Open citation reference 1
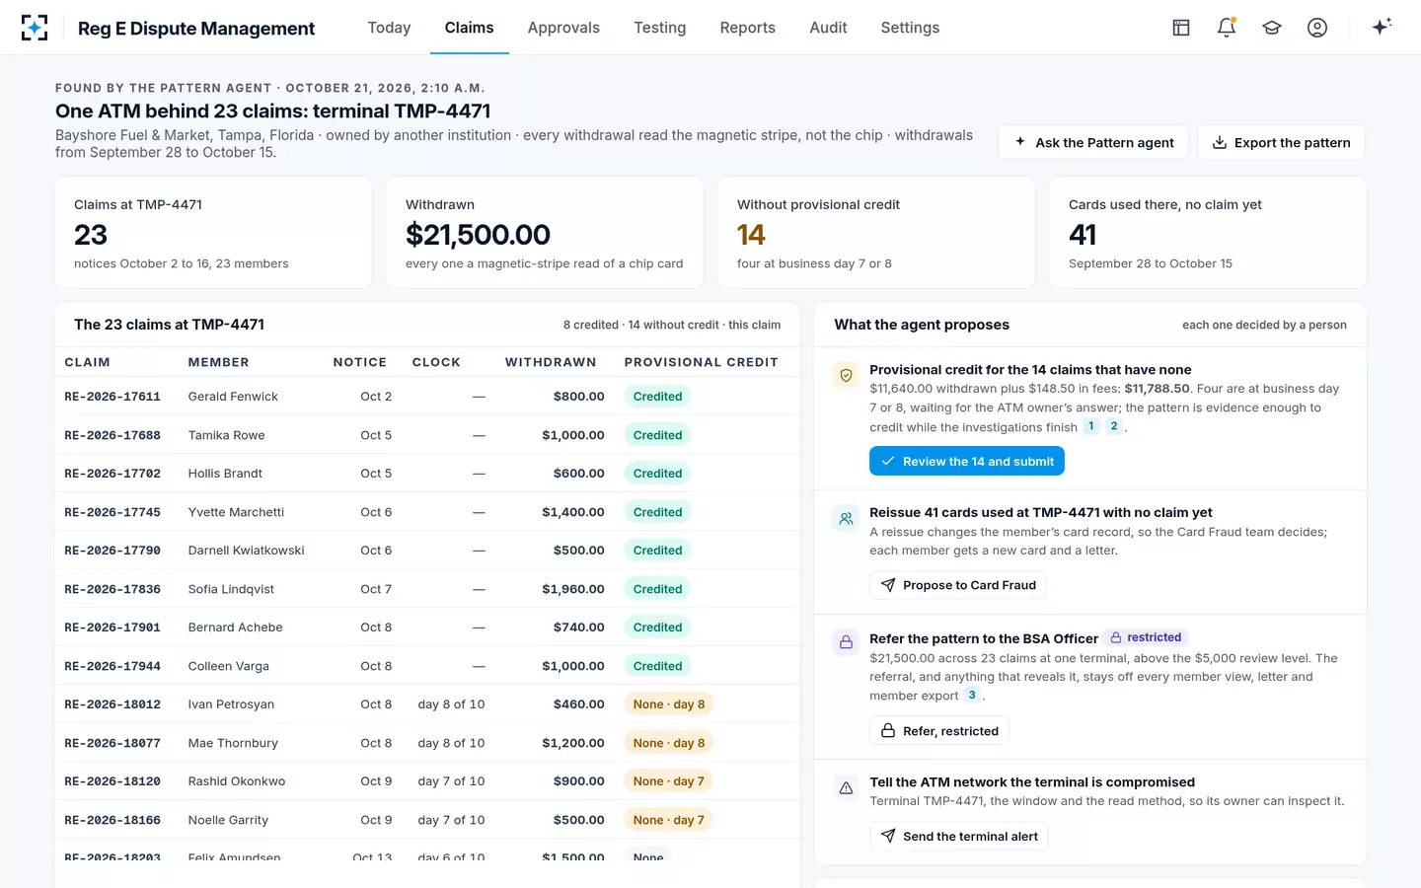 point(1091,426)
